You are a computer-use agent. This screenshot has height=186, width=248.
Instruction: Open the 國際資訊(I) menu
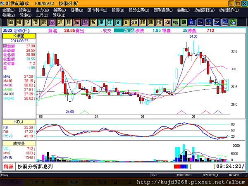163,10
